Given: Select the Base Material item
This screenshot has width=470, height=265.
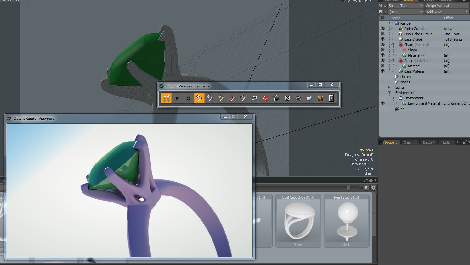Looking at the screenshot, I should pyautogui.click(x=414, y=71).
